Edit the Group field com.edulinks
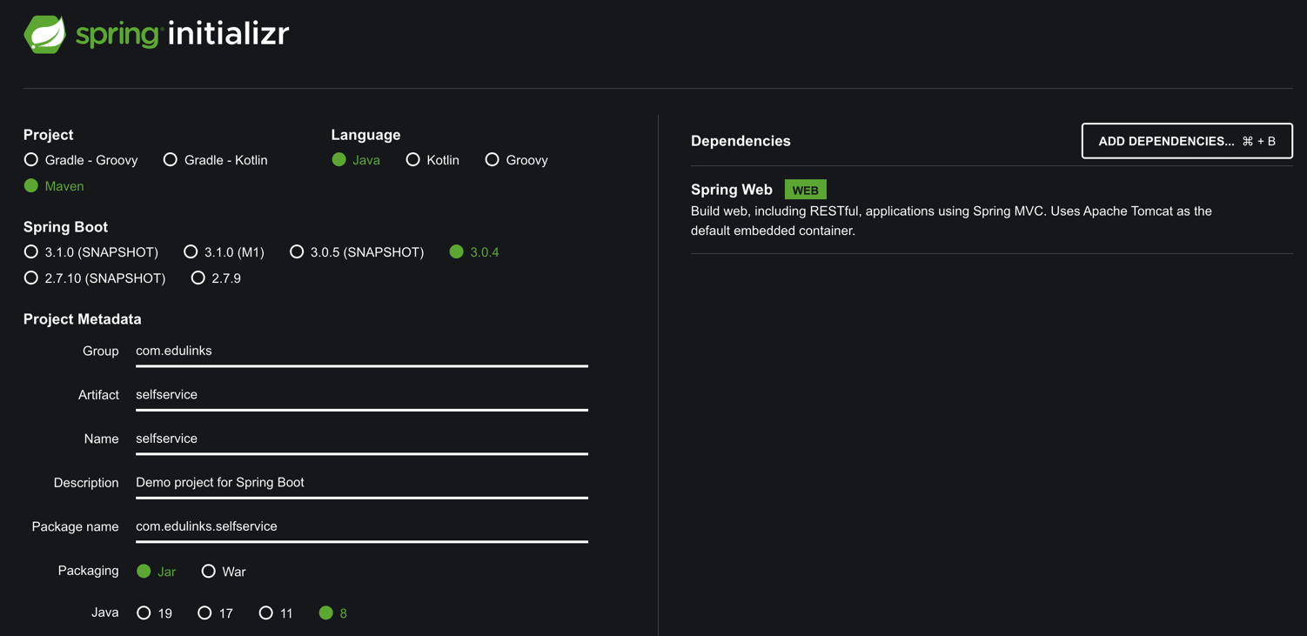The image size is (1307, 636). pos(362,351)
